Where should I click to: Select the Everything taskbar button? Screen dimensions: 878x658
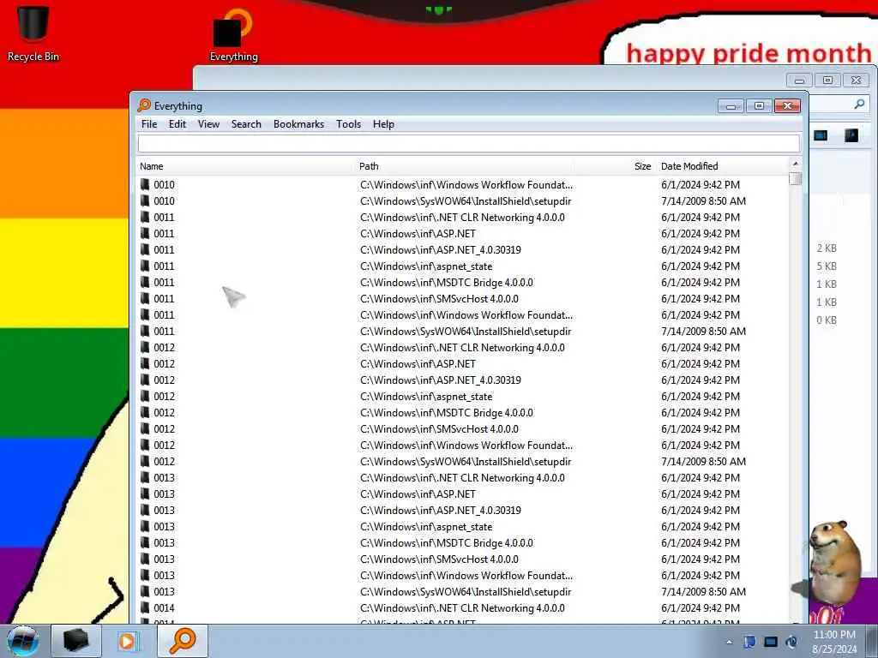click(x=183, y=641)
